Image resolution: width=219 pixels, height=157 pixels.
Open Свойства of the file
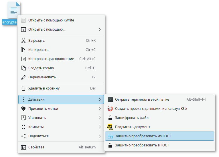click(36, 147)
